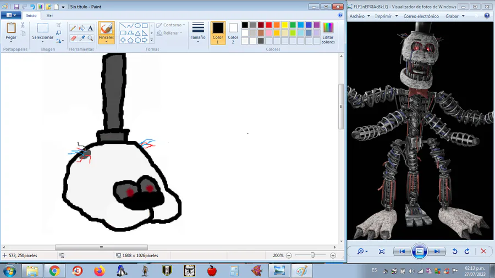The image size is (495, 278).
Task: Click the volume icon in system tray
Action: [x=411, y=271]
